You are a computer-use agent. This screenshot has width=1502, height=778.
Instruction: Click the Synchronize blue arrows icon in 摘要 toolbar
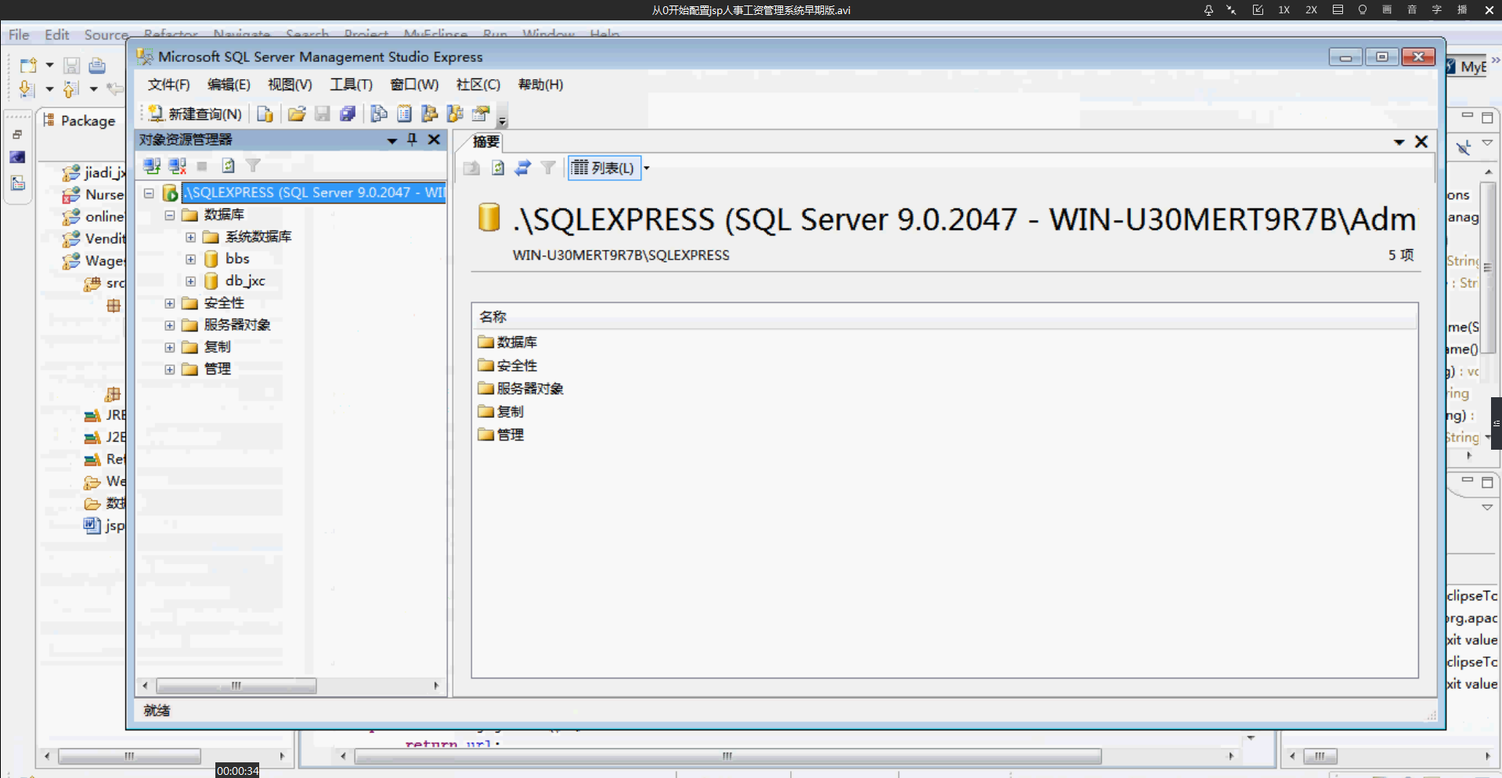click(523, 168)
